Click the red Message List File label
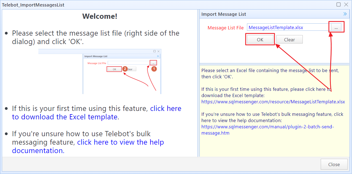352x174 pixels. tap(226, 28)
